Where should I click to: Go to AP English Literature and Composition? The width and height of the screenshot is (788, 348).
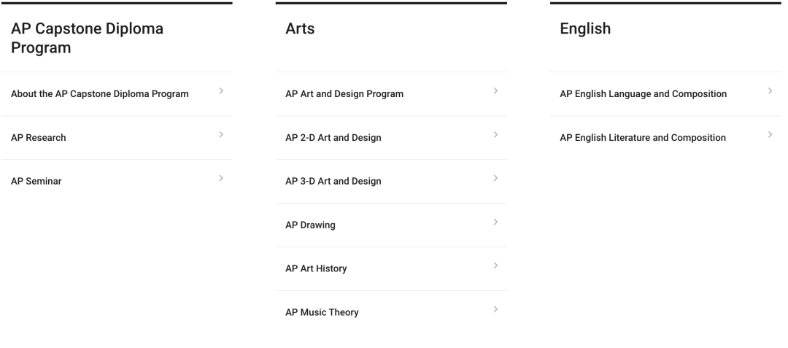tap(643, 138)
